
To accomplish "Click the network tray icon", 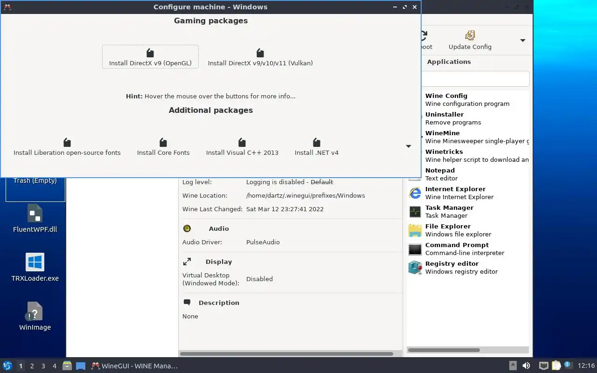I will click(x=543, y=366).
